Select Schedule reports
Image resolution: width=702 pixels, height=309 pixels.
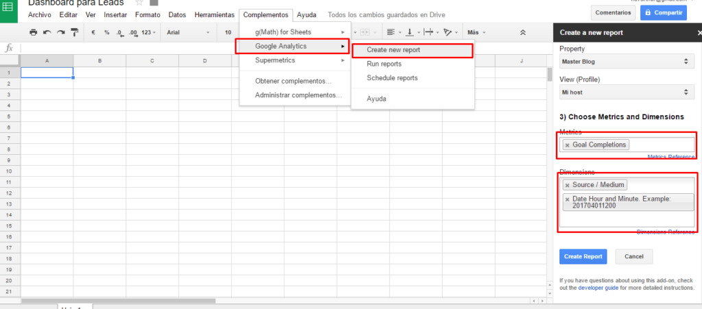412,78
